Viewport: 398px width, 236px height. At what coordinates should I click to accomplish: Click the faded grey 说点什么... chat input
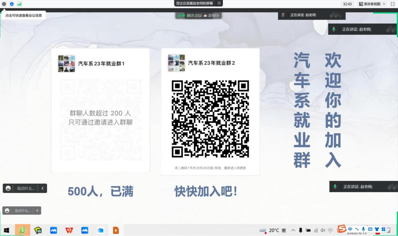click(x=22, y=211)
